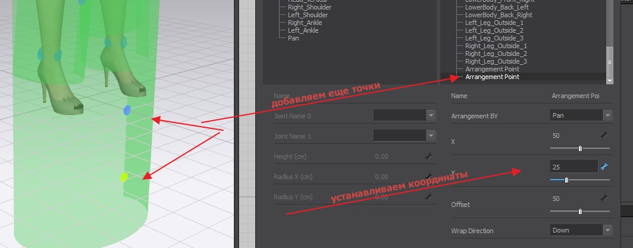Open the Arrangement BV dropdown showing Pan
Image resolution: width=633 pixels, height=248 pixels.
(581, 116)
